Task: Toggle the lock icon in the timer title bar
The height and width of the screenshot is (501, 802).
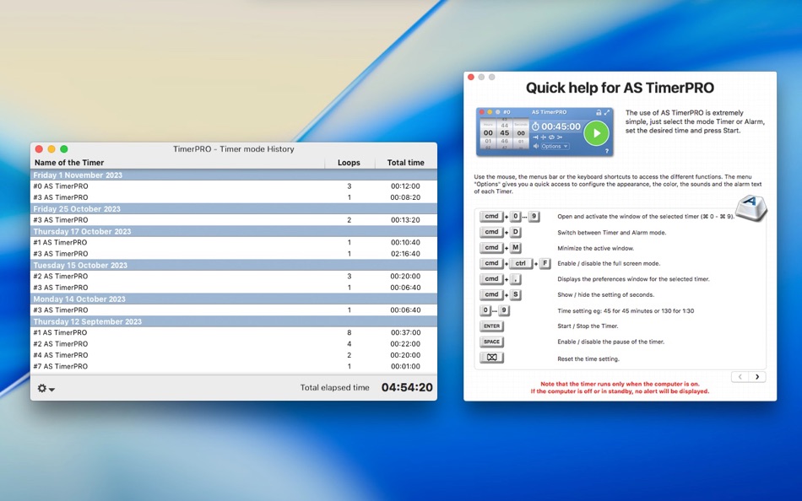Action: click(598, 112)
